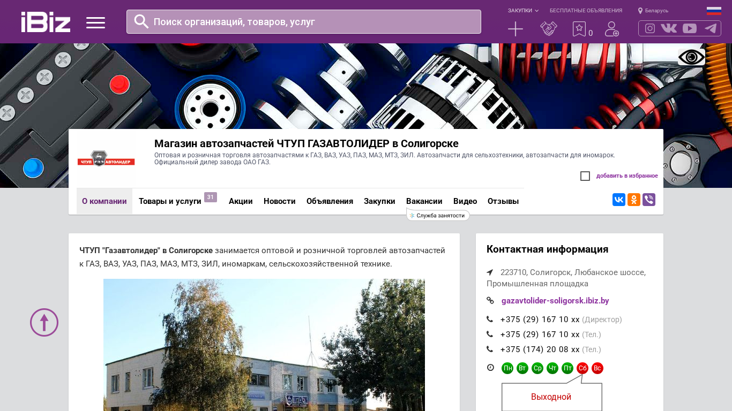Expand the ЗАКУПКИ dropdown
Image resolution: width=732 pixels, height=411 pixels.
tap(523, 11)
